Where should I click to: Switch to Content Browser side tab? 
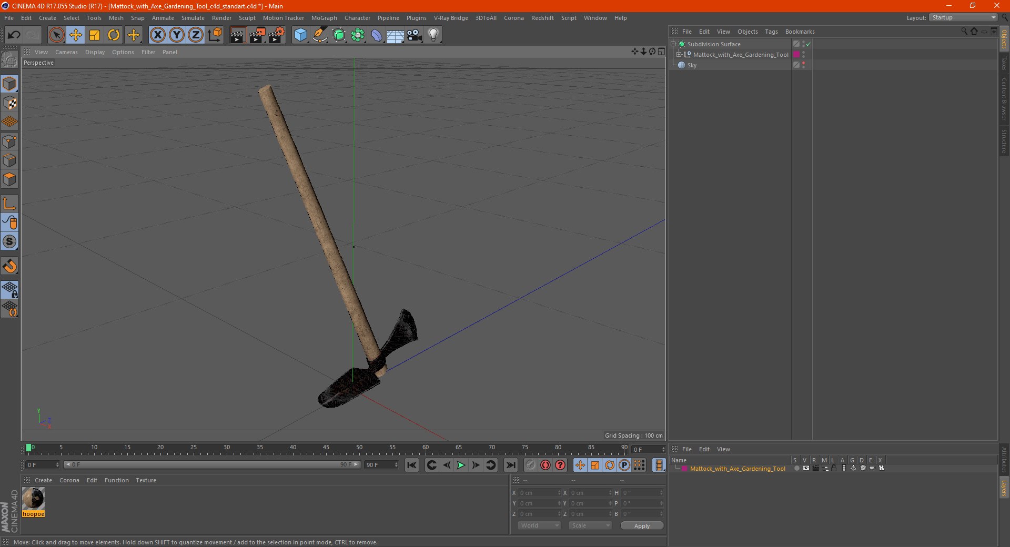click(x=1004, y=99)
